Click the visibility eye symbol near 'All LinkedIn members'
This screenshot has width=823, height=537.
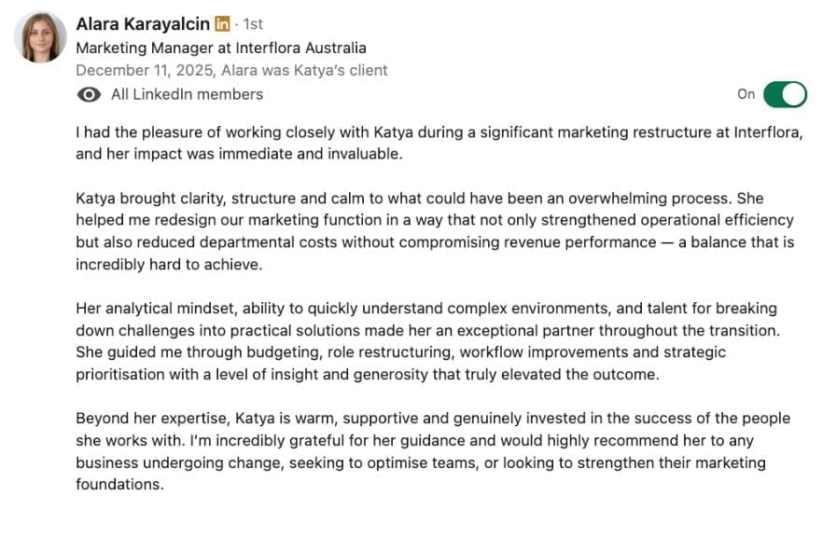(88, 94)
